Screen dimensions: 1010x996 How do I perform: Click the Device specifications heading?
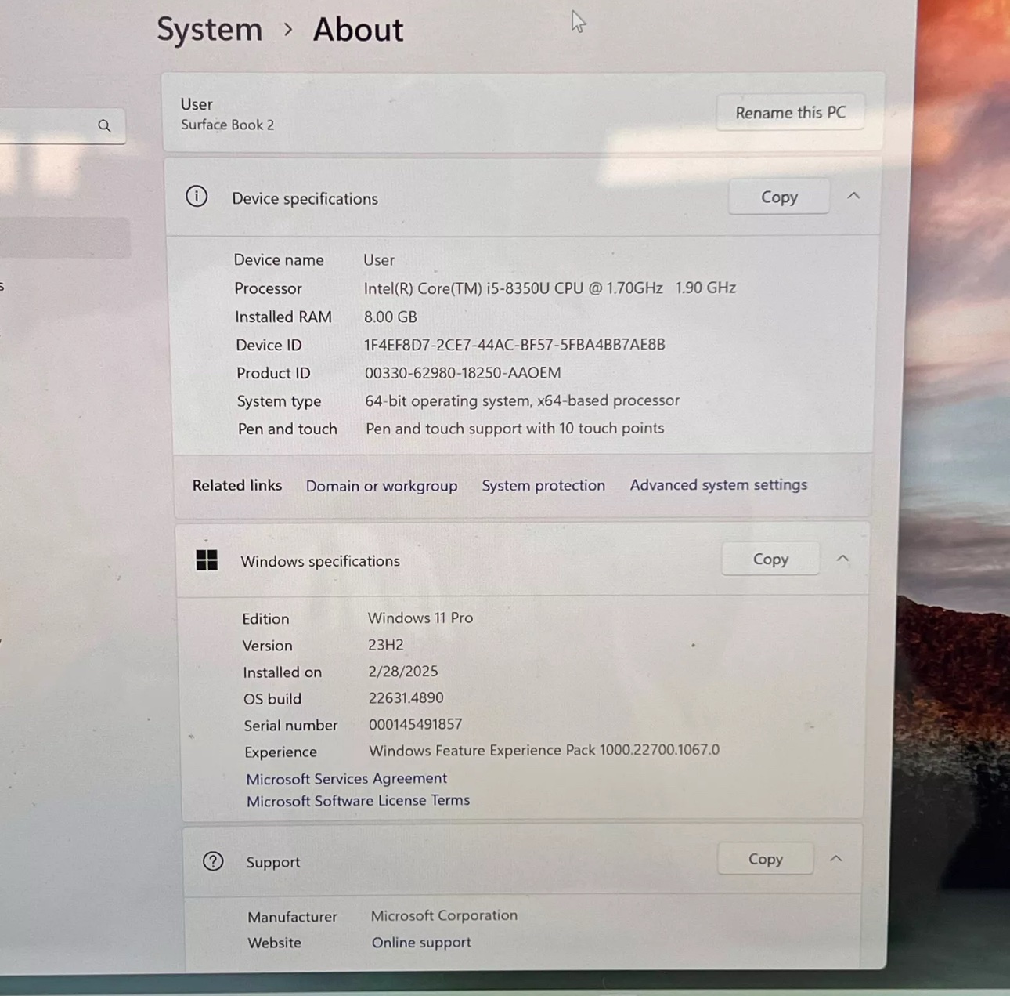(305, 198)
